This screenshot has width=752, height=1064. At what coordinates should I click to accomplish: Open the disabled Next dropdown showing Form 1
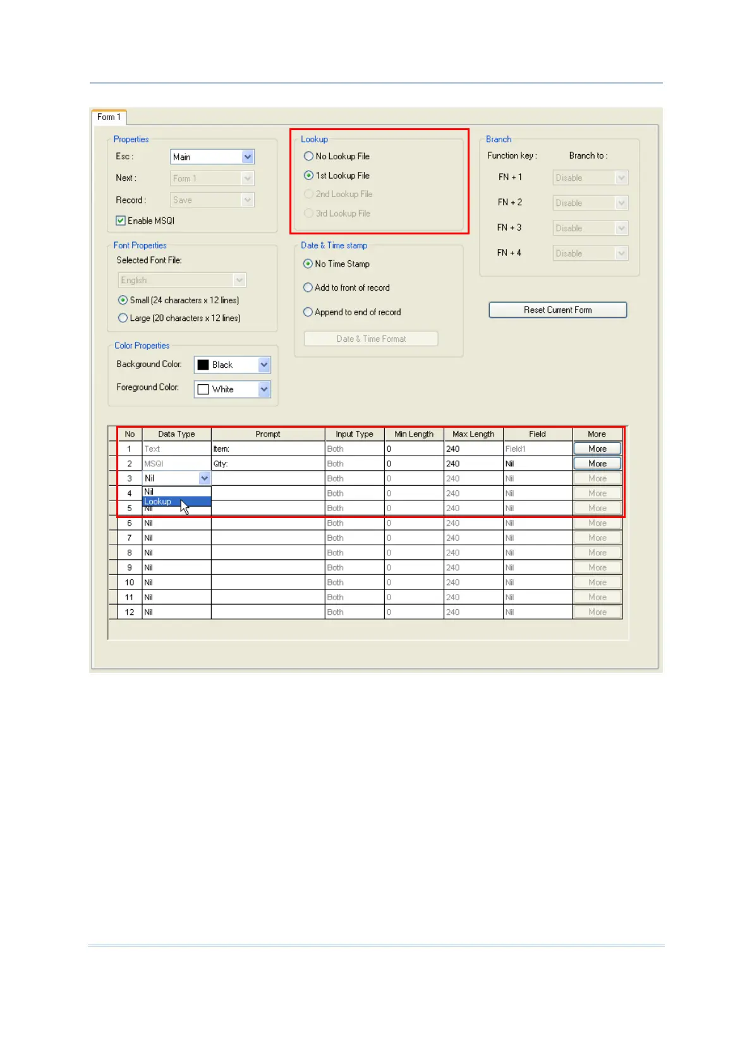click(x=212, y=178)
